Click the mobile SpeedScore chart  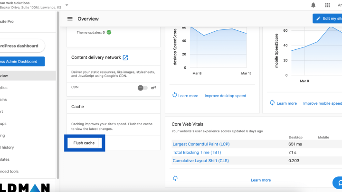click(316, 51)
